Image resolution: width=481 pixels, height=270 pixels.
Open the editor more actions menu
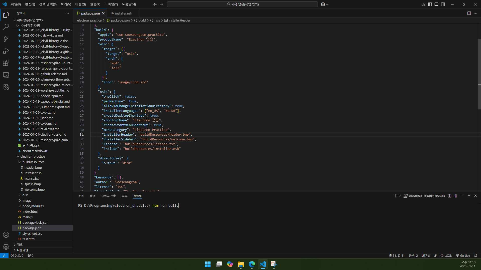475,13
